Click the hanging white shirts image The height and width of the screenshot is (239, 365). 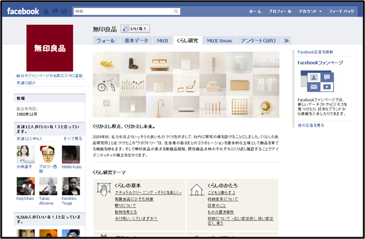(266, 85)
